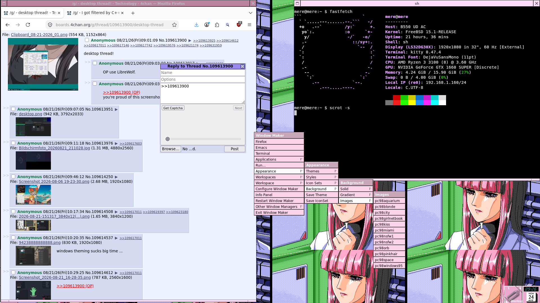This screenshot has height=303, width=540.
Task: Adjust the captcha slider handle
Action: (168, 139)
